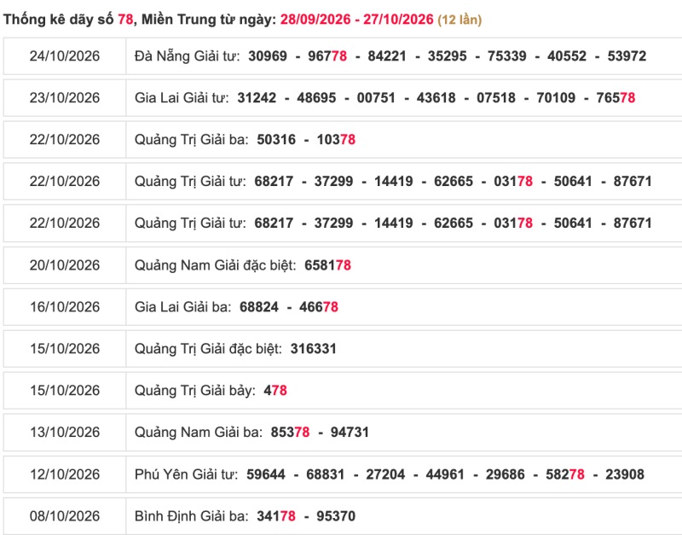
Task: Select the number 76578 in Gia Lai row
Action: 616,98
